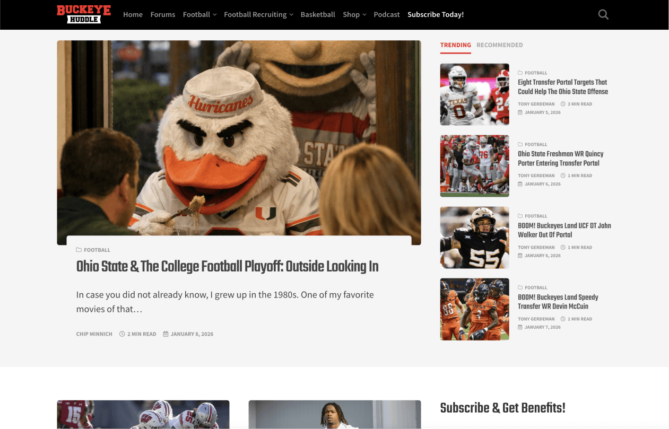Click the search magnifier icon

point(603,14)
